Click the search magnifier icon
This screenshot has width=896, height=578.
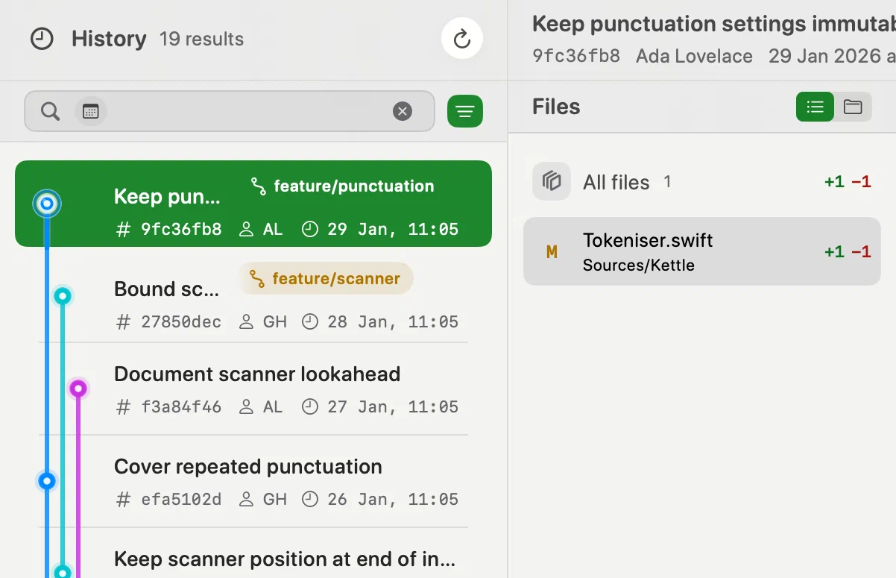[x=50, y=112]
